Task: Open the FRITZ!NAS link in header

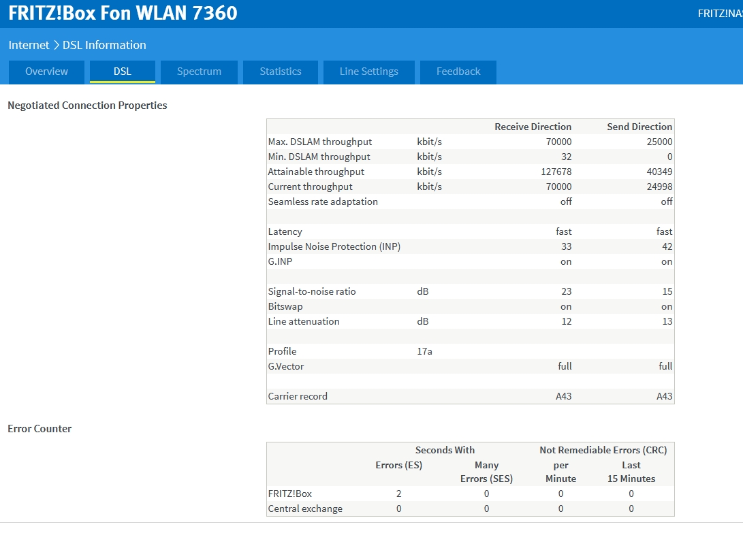Action: point(719,13)
